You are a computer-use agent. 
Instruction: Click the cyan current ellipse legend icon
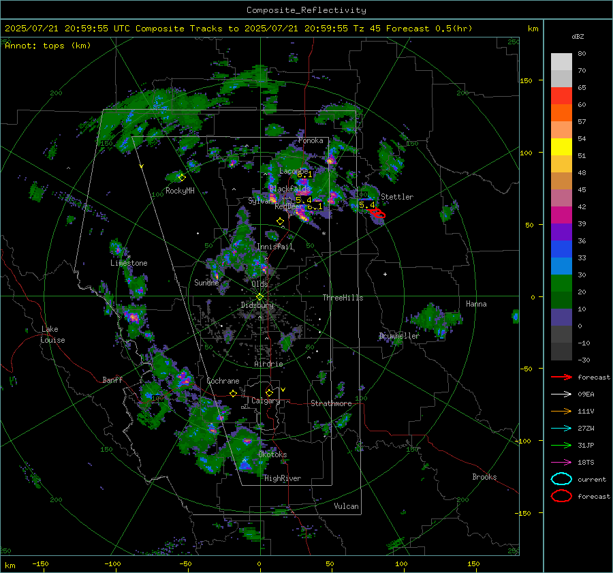pyautogui.click(x=561, y=479)
